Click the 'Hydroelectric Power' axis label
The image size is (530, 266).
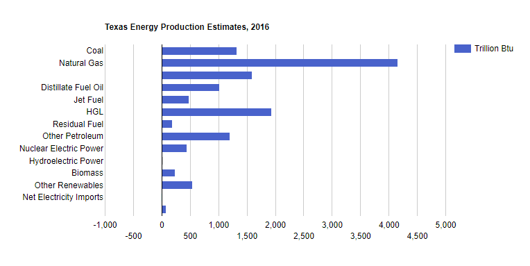click(67, 161)
